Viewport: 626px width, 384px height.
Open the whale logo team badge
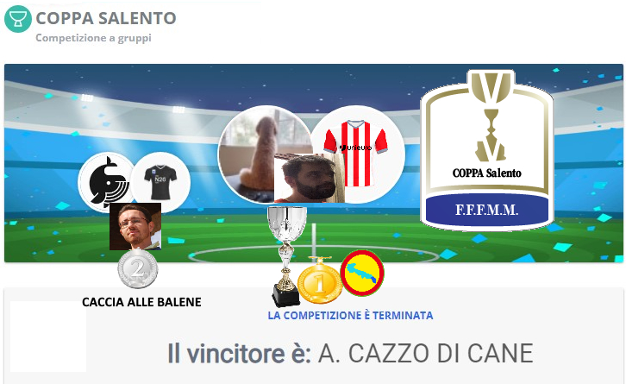click(x=105, y=182)
